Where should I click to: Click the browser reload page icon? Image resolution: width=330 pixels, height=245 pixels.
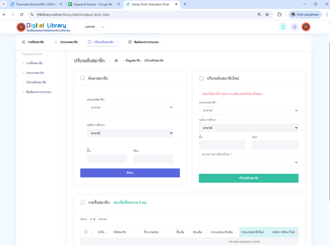click(22, 14)
